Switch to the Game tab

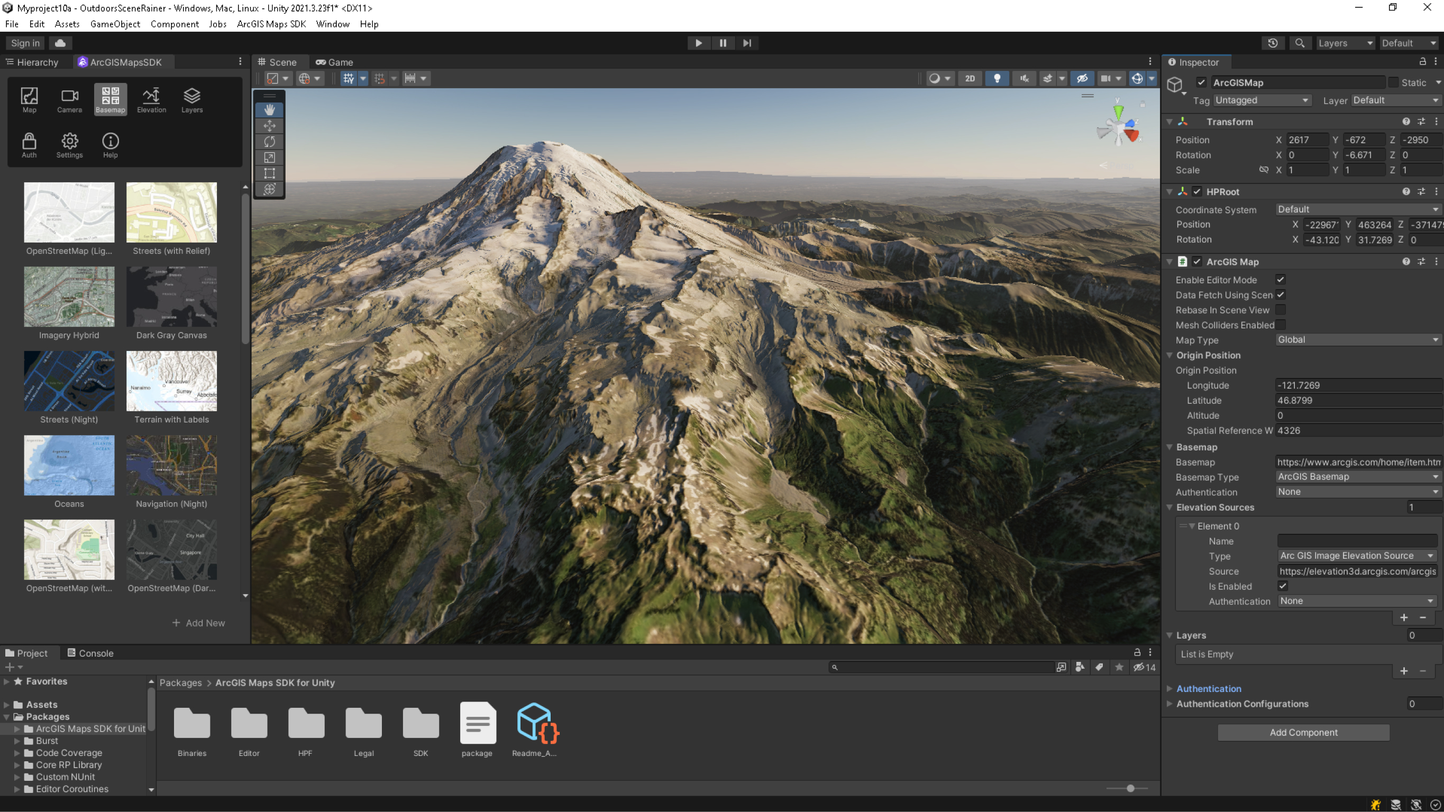tap(335, 62)
